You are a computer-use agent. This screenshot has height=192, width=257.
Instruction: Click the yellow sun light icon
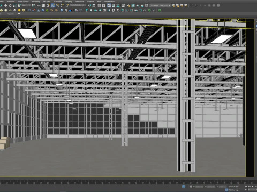point(19,10)
